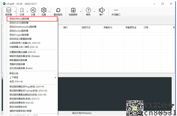
Task: Select 全选 (Ctrl+A) menu entry
Action: [x=16, y=81]
